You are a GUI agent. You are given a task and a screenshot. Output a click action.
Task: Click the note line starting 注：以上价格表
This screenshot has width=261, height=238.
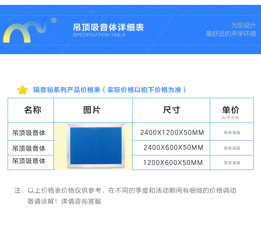(125, 190)
